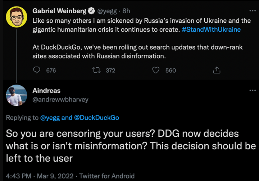This screenshot has height=181, width=259.
Task: Open more options on Aindreas's reply
Action: 253,90
